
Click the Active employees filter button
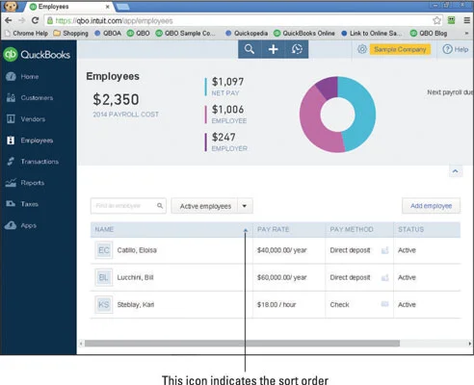pyautogui.click(x=204, y=206)
